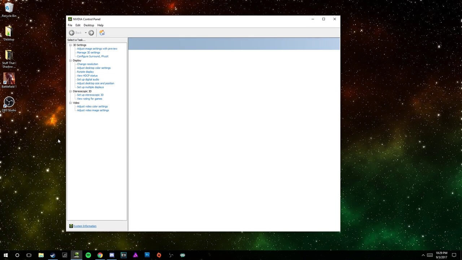This screenshot has width=462, height=260.
Task: Click the taskbar clock showing 10:29 PM
Action: click(x=441, y=255)
